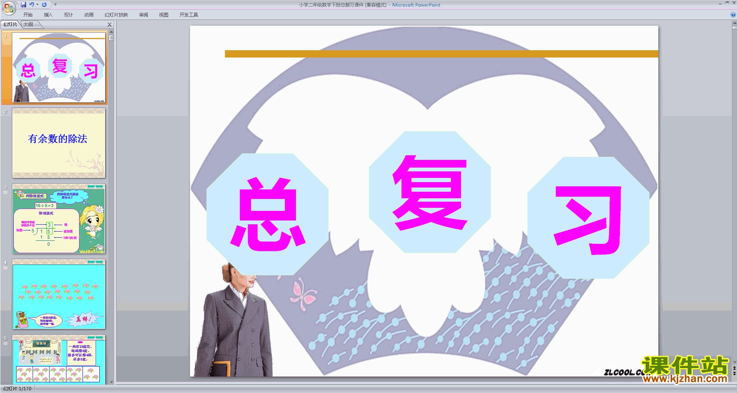Click the Previous Slide double-arrow button
737x393 pixels.
(x=734, y=368)
